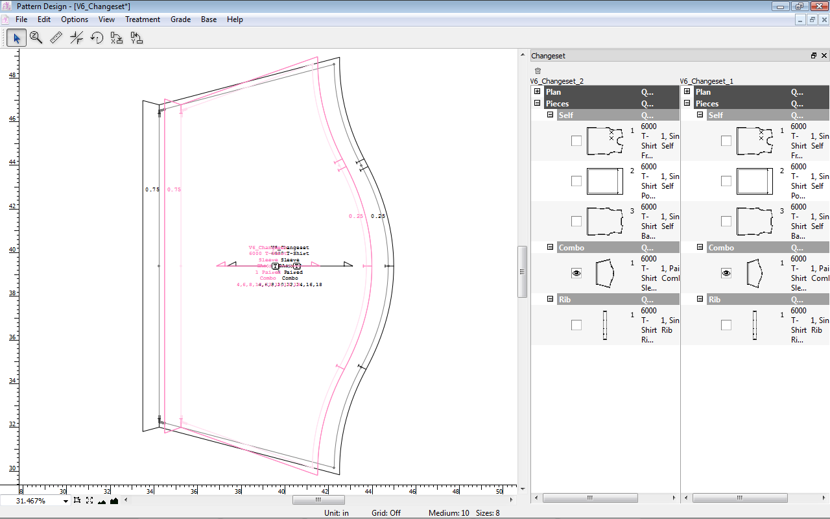Click the canvas horizontal scrollbar thumb
This screenshot has width=830, height=519.
(x=318, y=500)
